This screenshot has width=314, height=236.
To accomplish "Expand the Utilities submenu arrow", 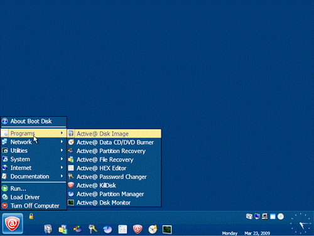I will pos(62,150).
